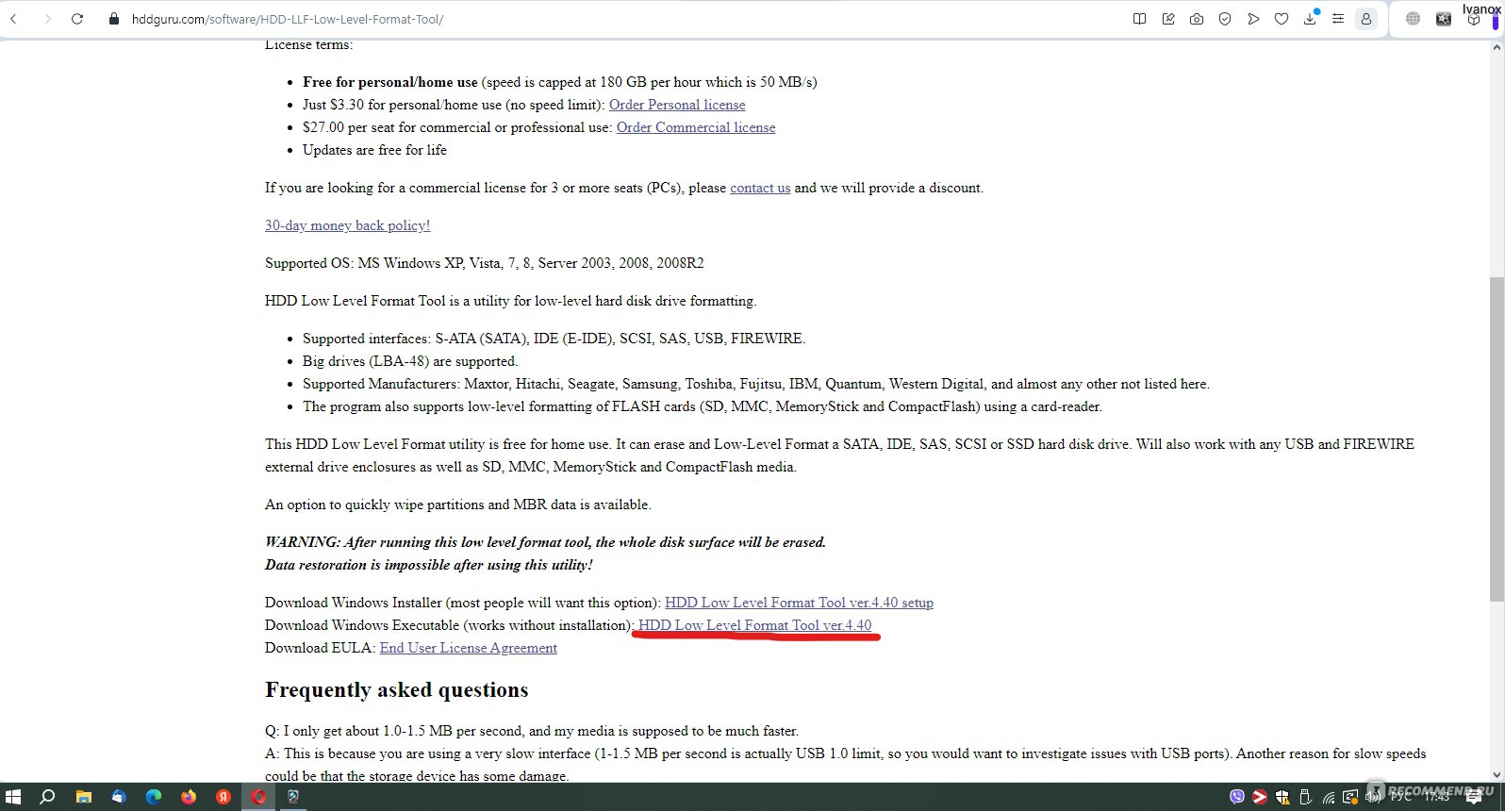1505x811 pixels.
Task: Open Windows taskbar search
Action: tap(47, 797)
